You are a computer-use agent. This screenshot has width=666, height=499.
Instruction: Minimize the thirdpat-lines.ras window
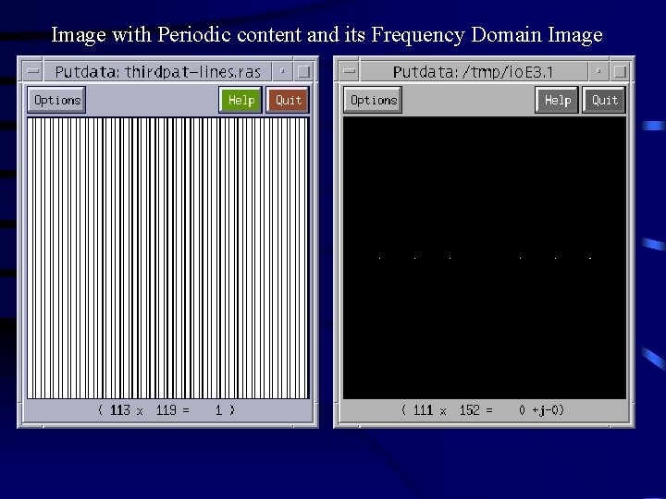pyautogui.click(x=282, y=71)
